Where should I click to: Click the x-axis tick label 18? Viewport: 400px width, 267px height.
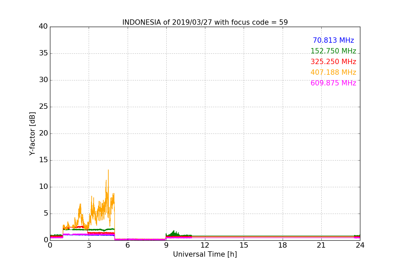tap(283, 245)
